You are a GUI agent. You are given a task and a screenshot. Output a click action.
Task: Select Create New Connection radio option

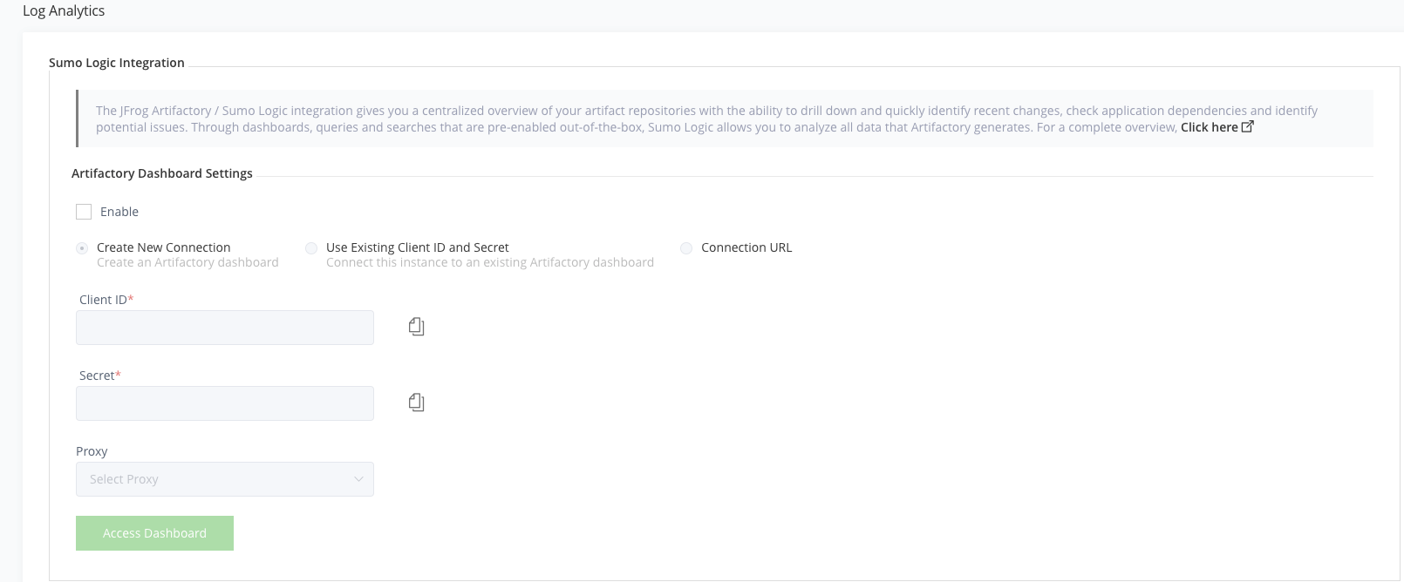(x=82, y=248)
